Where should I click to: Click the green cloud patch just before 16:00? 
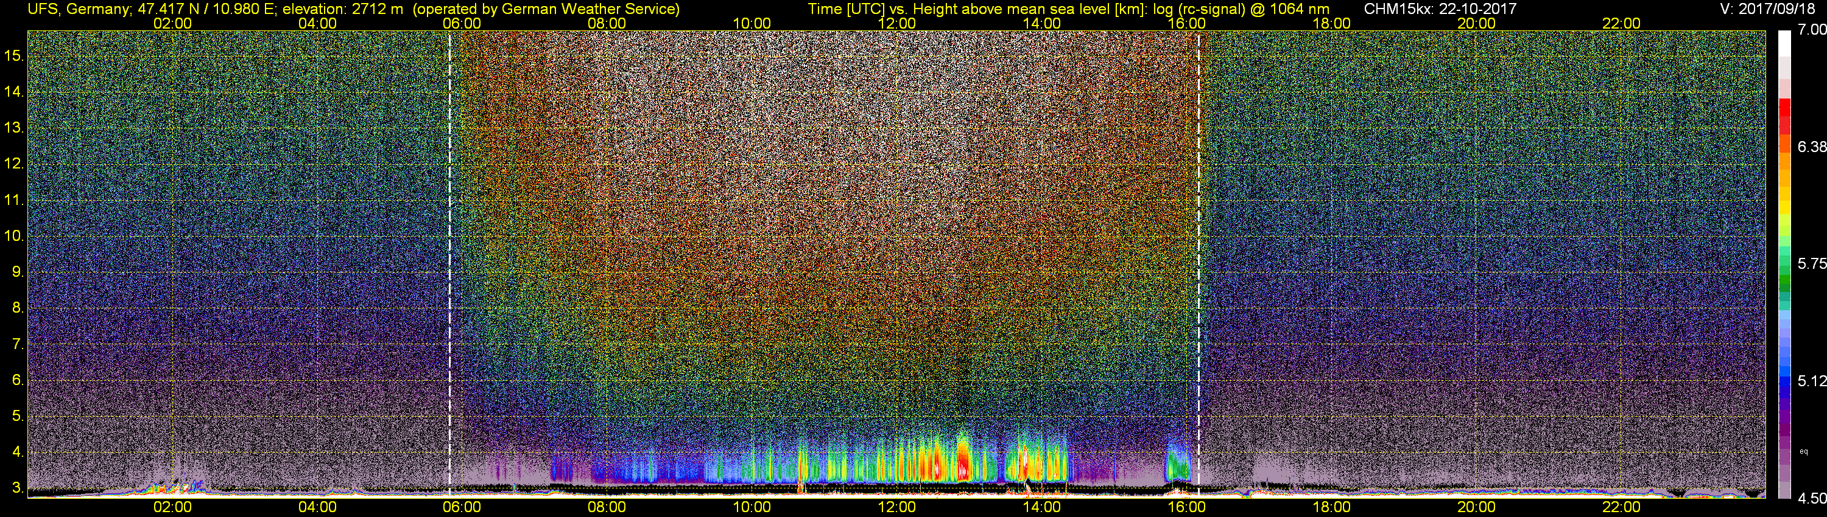point(1179,466)
